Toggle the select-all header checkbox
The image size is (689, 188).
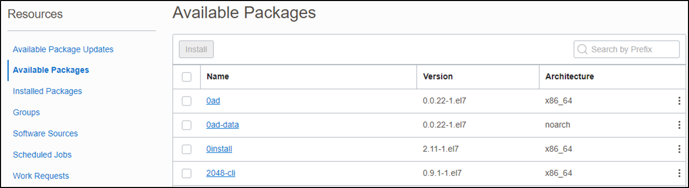coord(186,77)
